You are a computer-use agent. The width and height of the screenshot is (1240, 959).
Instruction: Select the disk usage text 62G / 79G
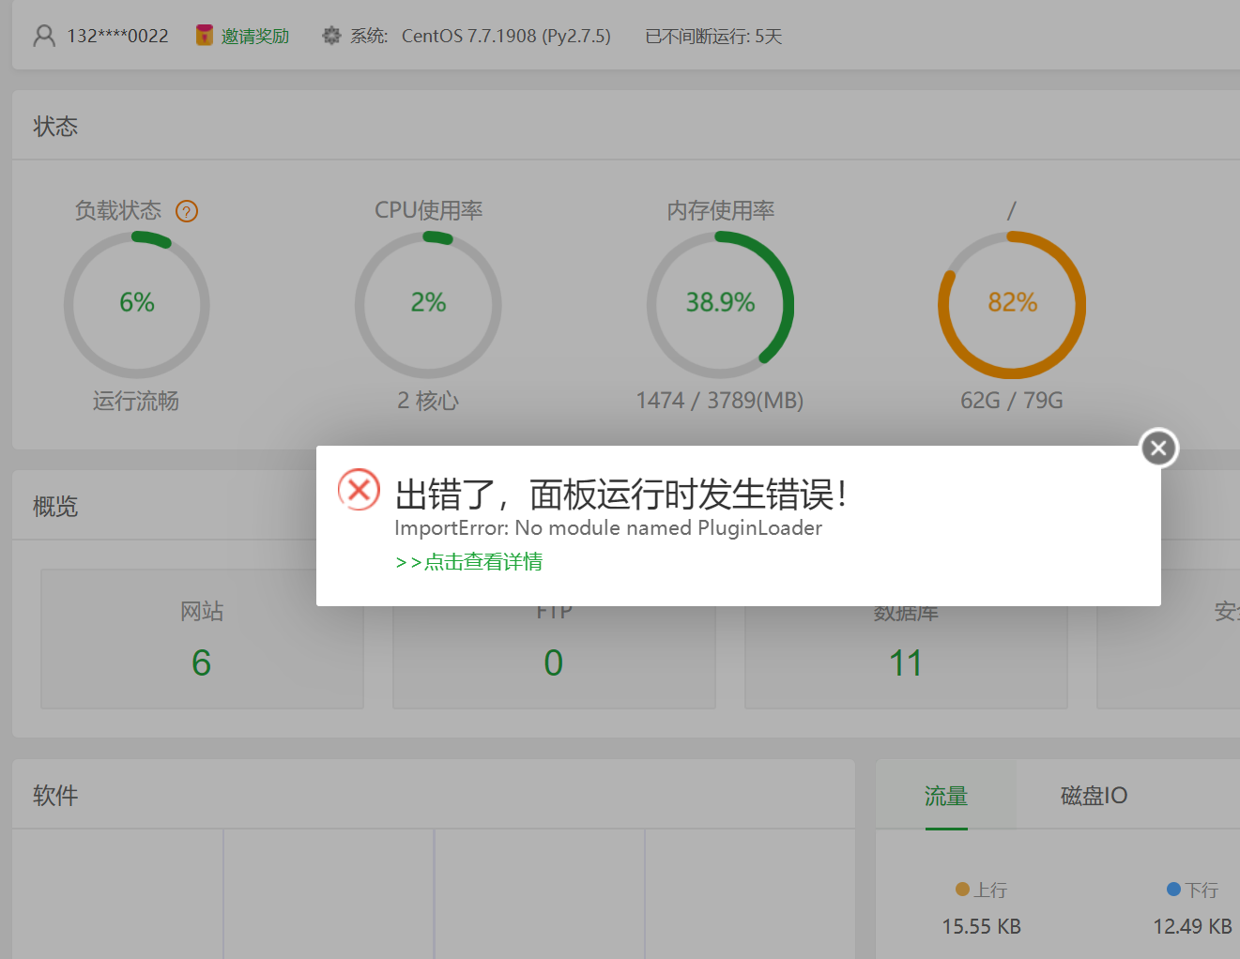pyautogui.click(x=1012, y=401)
